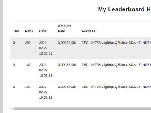The width and height of the screenshot is (151, 113).
Task: Click the horizontal scrollbar thumb
Action: 82,109
